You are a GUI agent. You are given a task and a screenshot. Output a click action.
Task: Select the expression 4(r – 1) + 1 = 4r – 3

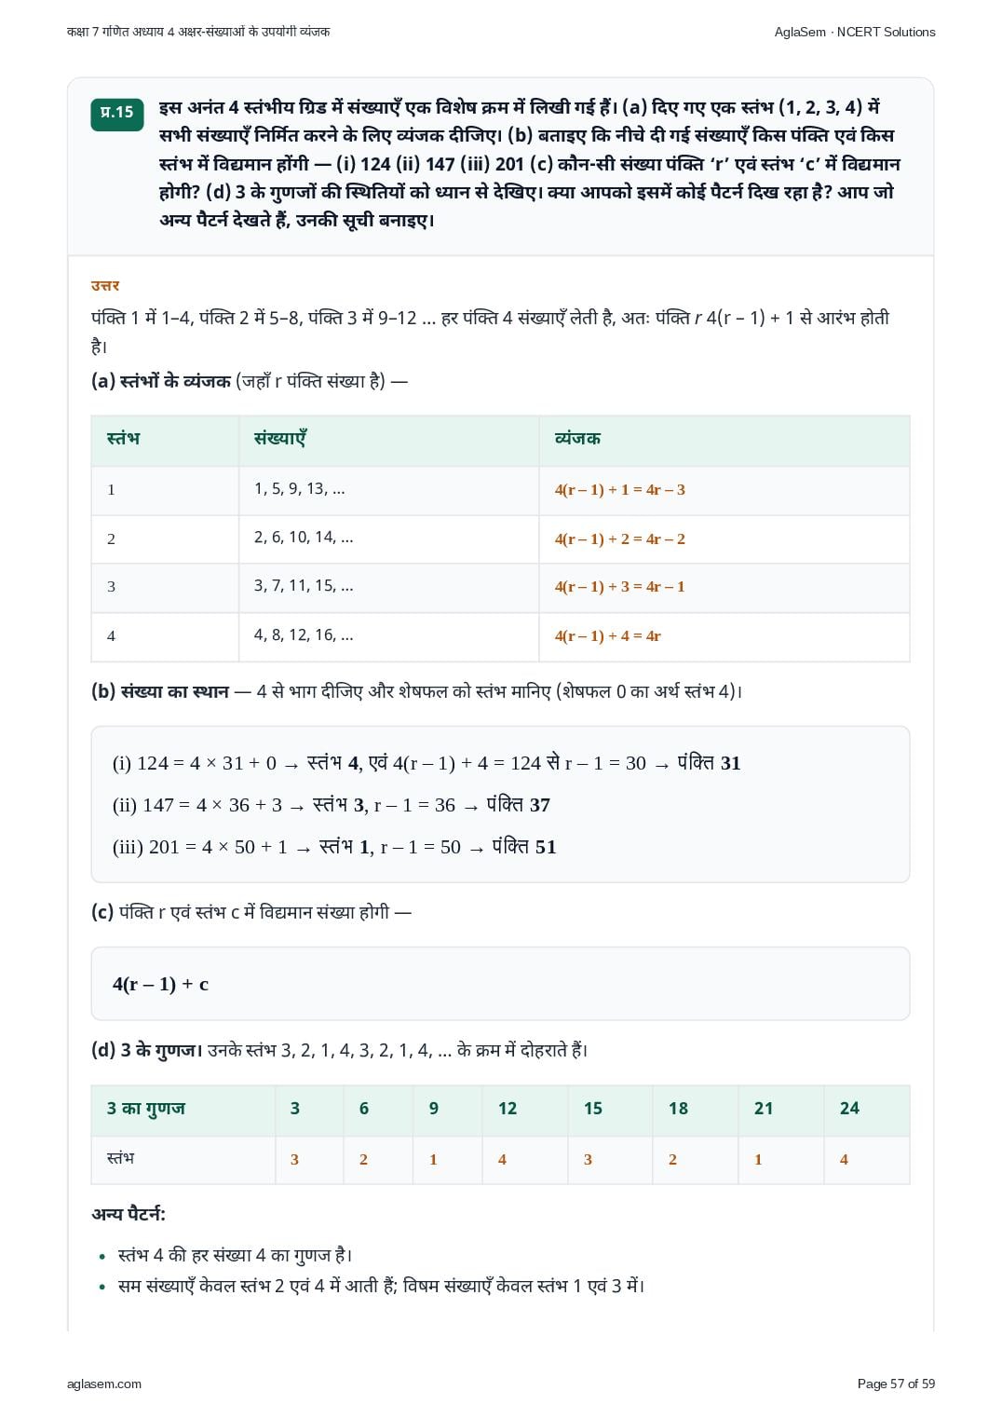coord(620,490)
